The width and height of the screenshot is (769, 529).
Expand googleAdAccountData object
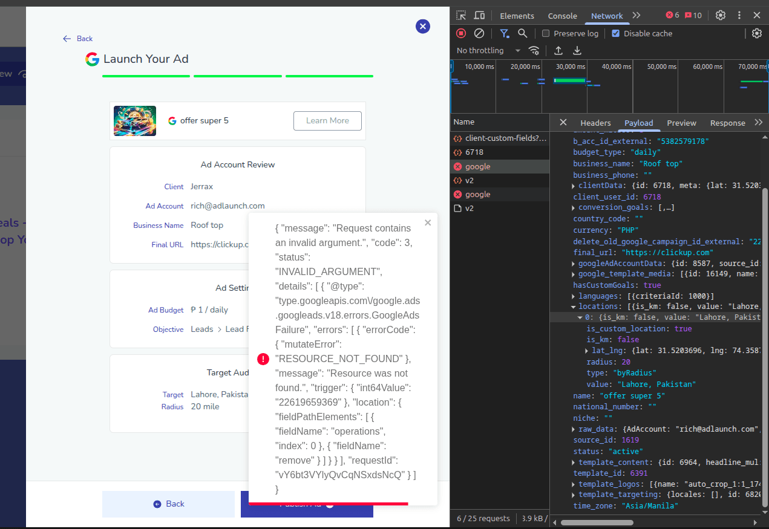(x=574, y=264)
